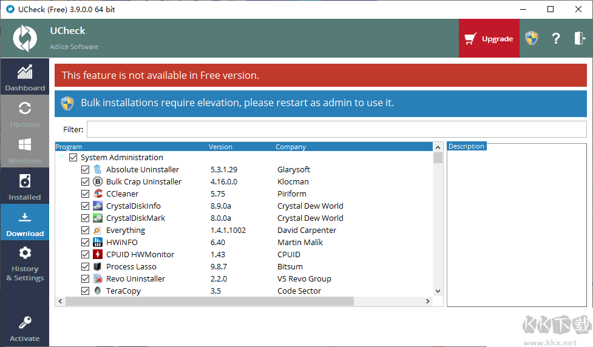Open help via the question mark icon
This screenshot has height=347, width=593.
coord(555,38)
